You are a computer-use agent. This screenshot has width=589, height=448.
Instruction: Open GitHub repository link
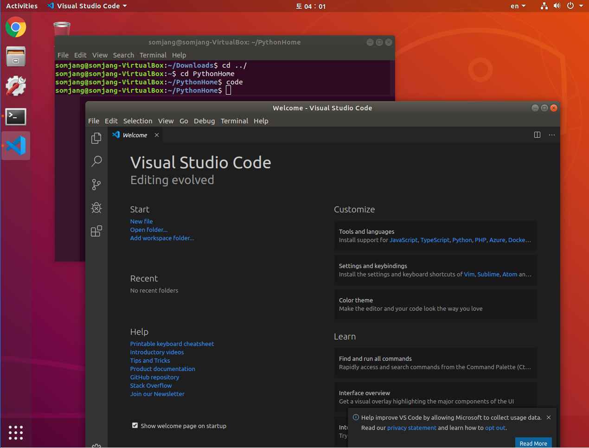[x=155, y=378]
